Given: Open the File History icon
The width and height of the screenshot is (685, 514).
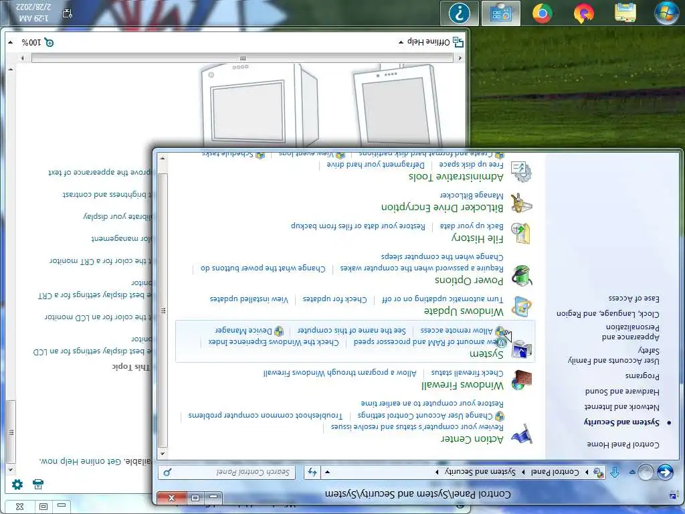Looking at the screenshot, I should (520, 234).
